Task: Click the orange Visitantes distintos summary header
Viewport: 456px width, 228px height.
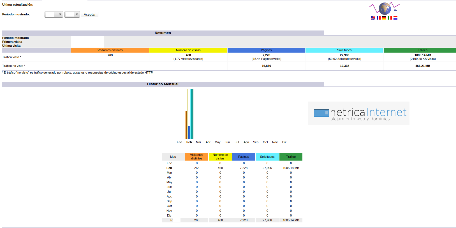Action: (110, 50)
